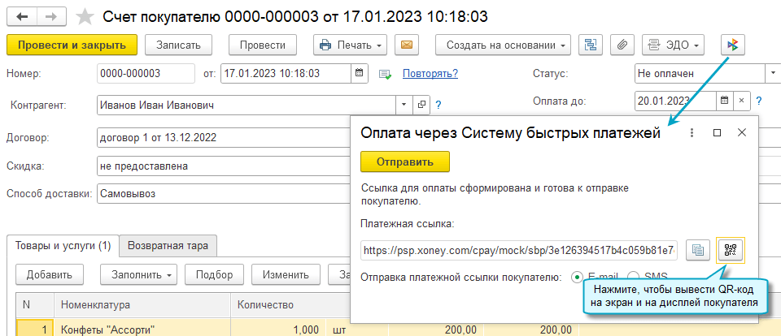Click the 'Провести и закрыть' button
The width and height of the screenshot is (781, 336).
(x=72, y=45)
